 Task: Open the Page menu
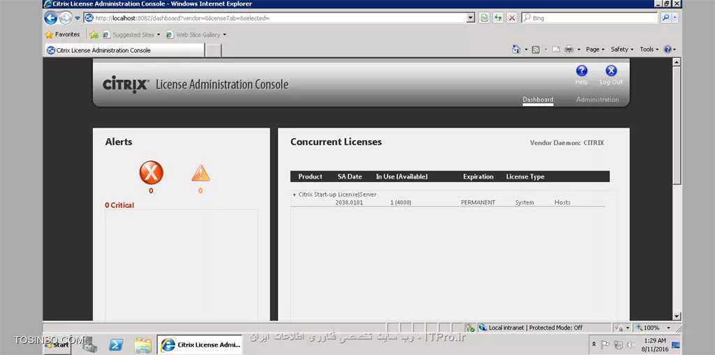(x=595, y=50)
